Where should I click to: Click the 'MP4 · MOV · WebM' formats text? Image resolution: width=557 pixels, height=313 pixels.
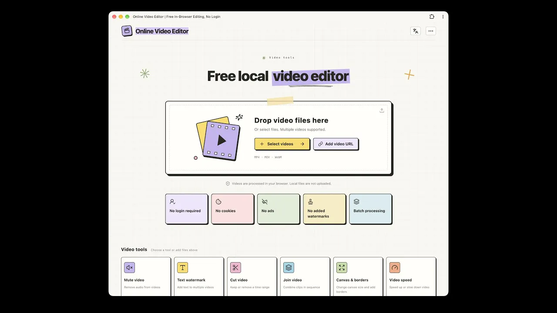pyautogui.click(x=268, y=157)
